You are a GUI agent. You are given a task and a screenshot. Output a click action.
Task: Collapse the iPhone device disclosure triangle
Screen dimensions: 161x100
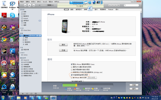coord(20,35)
